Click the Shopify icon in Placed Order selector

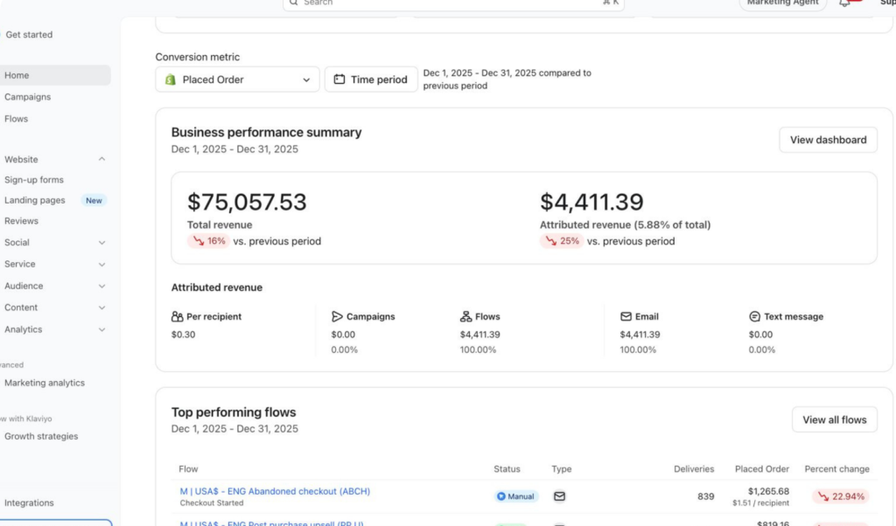(x=171, y=80)
